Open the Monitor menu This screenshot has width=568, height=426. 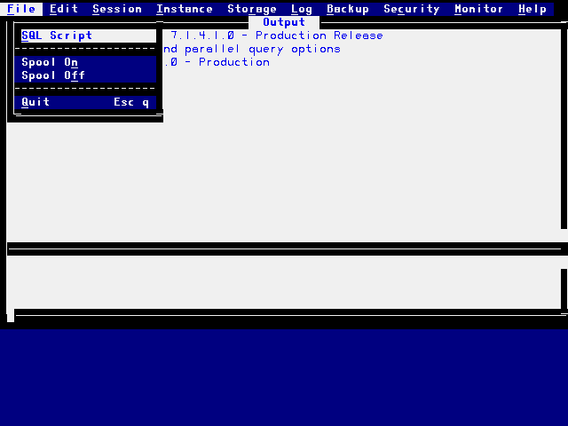[479, 9]
